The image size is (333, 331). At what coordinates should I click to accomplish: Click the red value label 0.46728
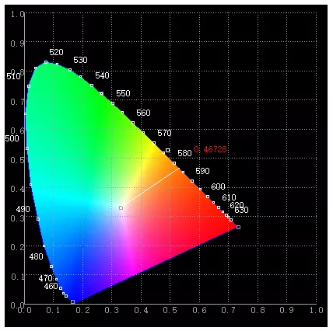[210, 149]
